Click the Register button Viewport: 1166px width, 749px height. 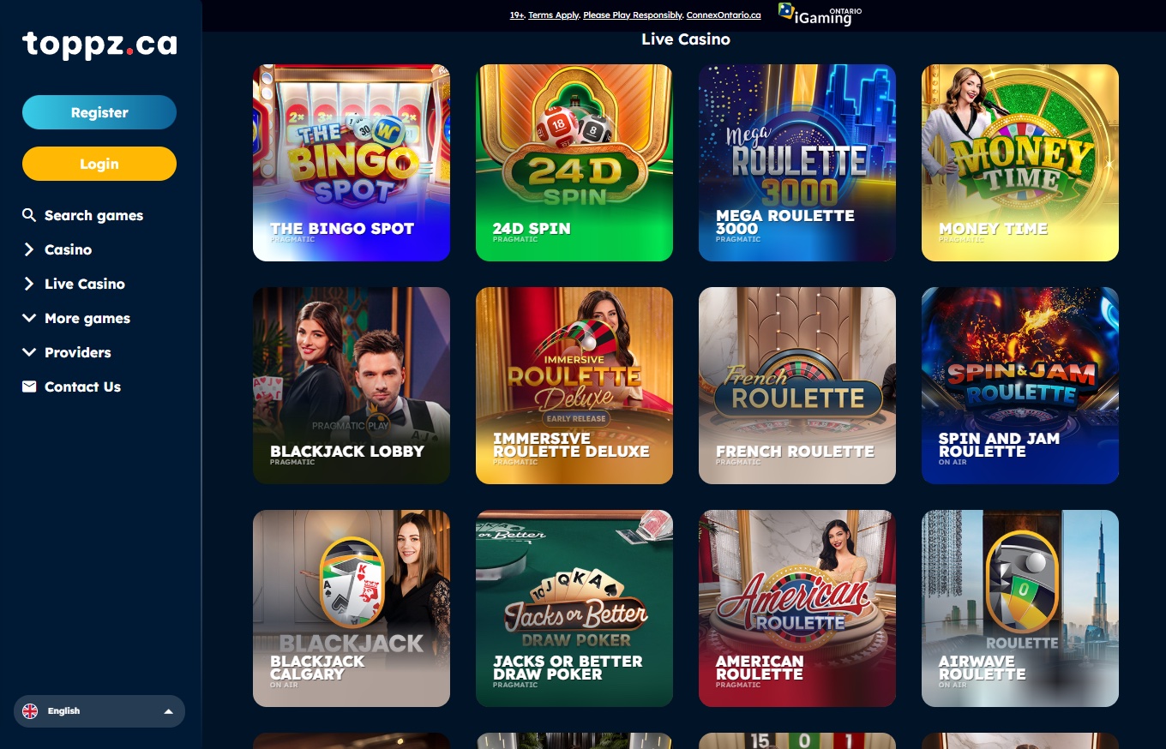pos(99,112)
